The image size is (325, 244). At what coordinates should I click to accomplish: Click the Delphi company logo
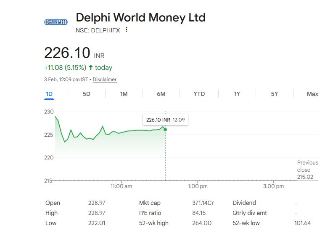point(56,22)
